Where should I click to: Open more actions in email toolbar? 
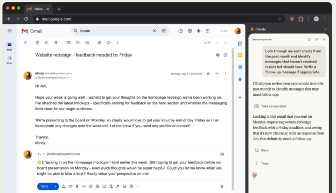pyautogui.click(x=118, y=43)
